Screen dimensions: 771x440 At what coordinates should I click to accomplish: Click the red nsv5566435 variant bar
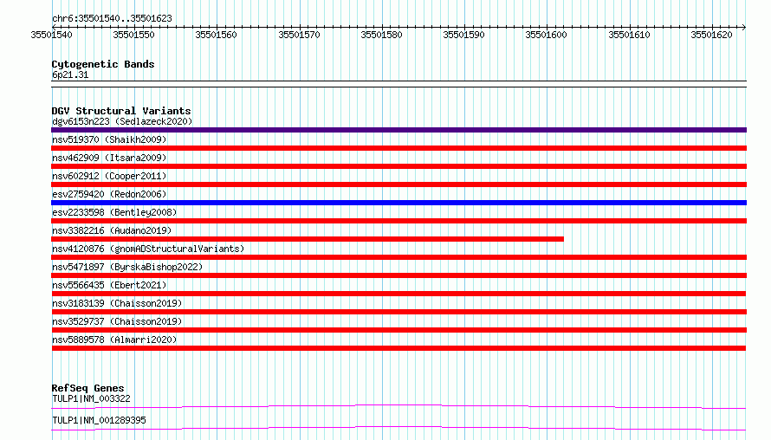(x=398, y=294)
